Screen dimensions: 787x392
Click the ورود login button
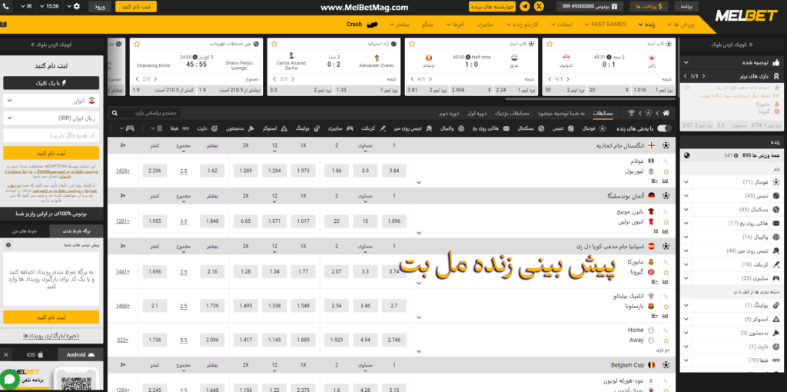click(100, 6)
